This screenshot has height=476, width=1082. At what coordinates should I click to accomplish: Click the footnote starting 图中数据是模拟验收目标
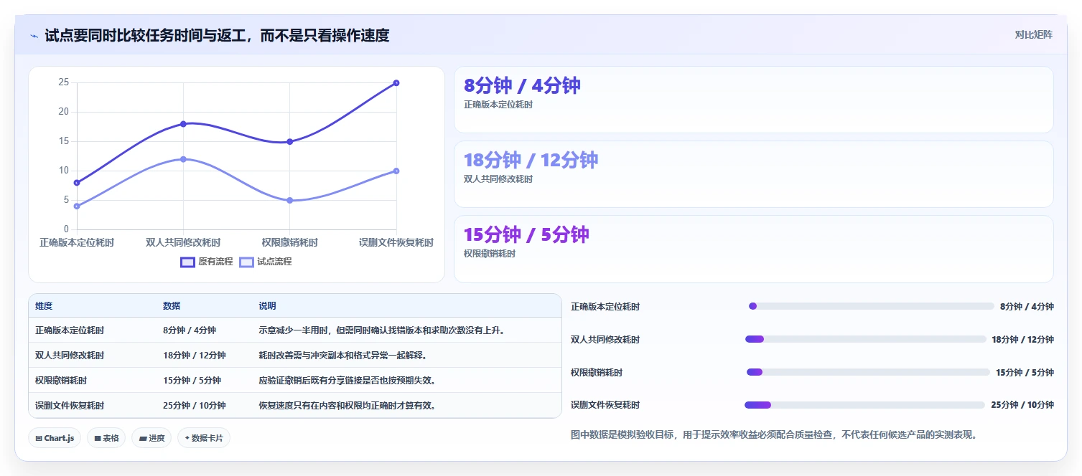774,434
